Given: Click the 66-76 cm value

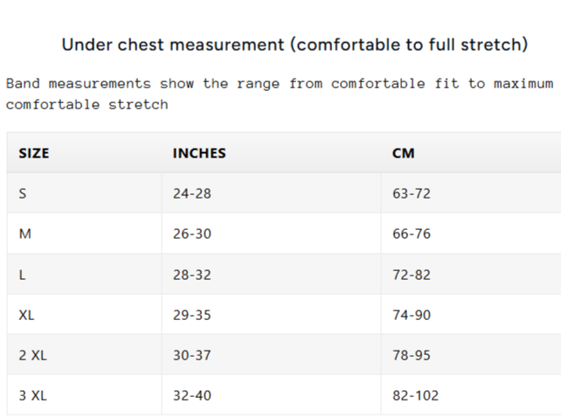Looking at the screenshot, I should point(412,233).
